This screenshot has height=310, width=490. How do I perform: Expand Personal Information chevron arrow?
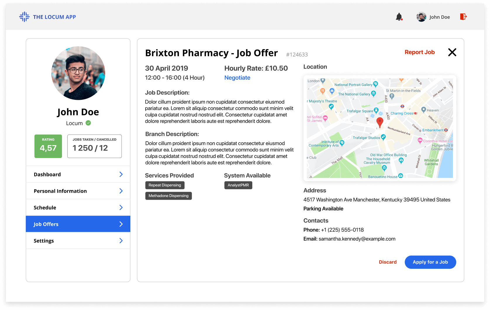(x=121, y=191)
